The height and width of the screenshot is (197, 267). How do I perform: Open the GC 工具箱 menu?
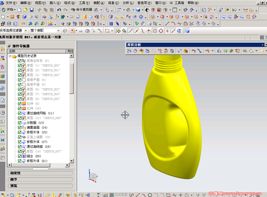pyautogui.click(x=177, y=3)
